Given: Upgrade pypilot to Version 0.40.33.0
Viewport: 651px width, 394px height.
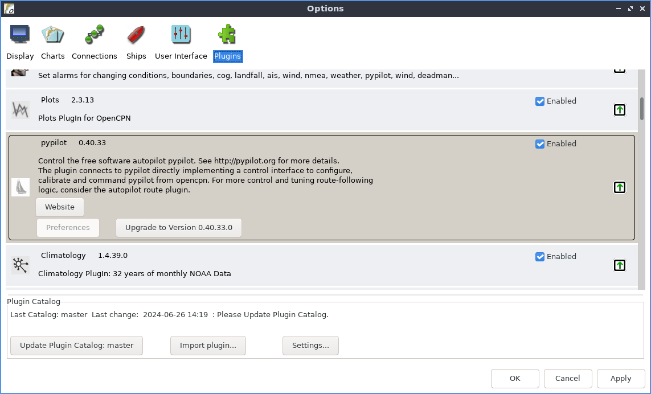Looking at the screenshot, I should point(178,227).
